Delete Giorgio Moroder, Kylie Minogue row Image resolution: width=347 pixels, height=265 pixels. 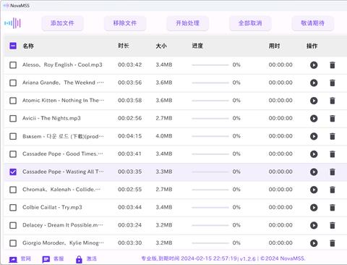333,243
